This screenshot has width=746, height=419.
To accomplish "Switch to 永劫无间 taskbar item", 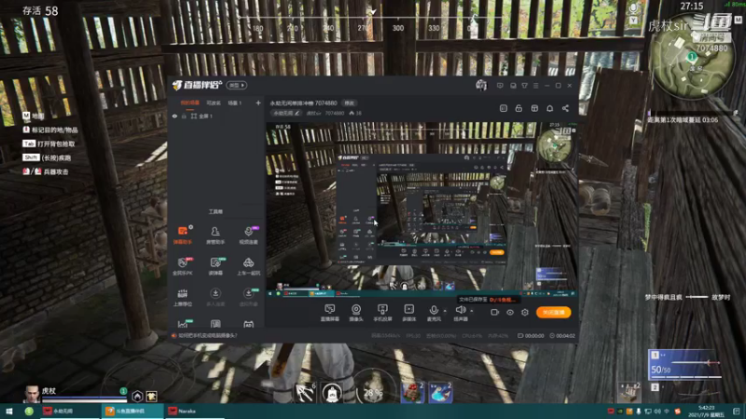I will (70, 411).
